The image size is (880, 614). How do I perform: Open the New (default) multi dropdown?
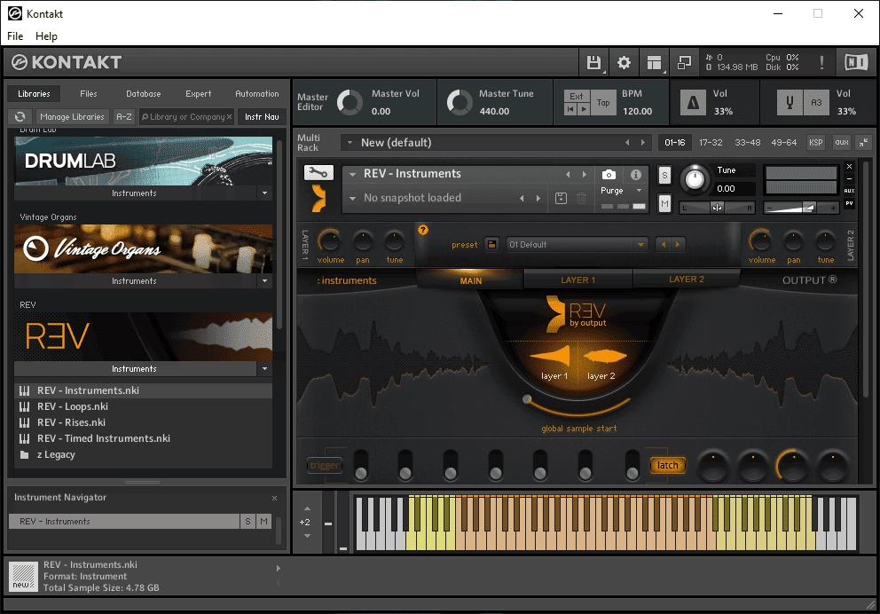pos(350,143)
